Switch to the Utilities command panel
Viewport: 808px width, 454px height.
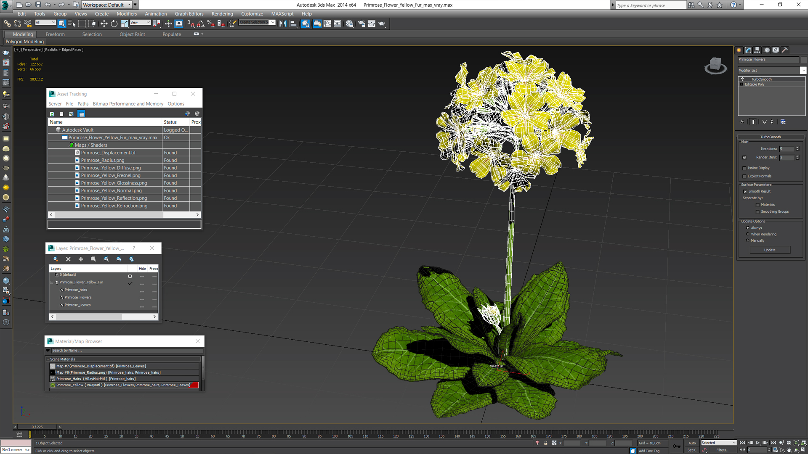tap(785, 50)
